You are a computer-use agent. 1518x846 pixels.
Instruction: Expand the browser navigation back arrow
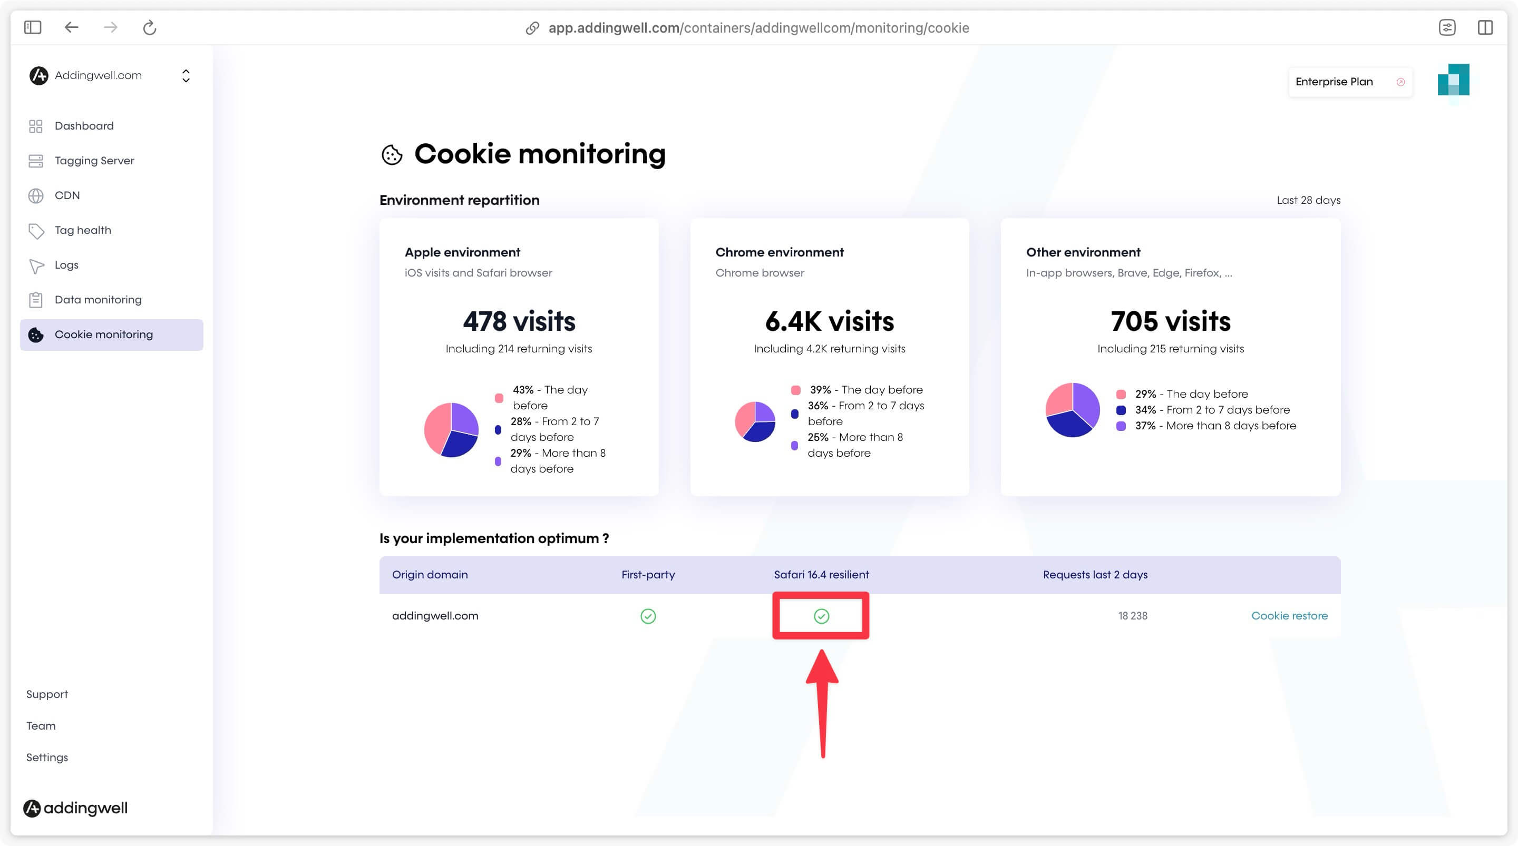71,27
